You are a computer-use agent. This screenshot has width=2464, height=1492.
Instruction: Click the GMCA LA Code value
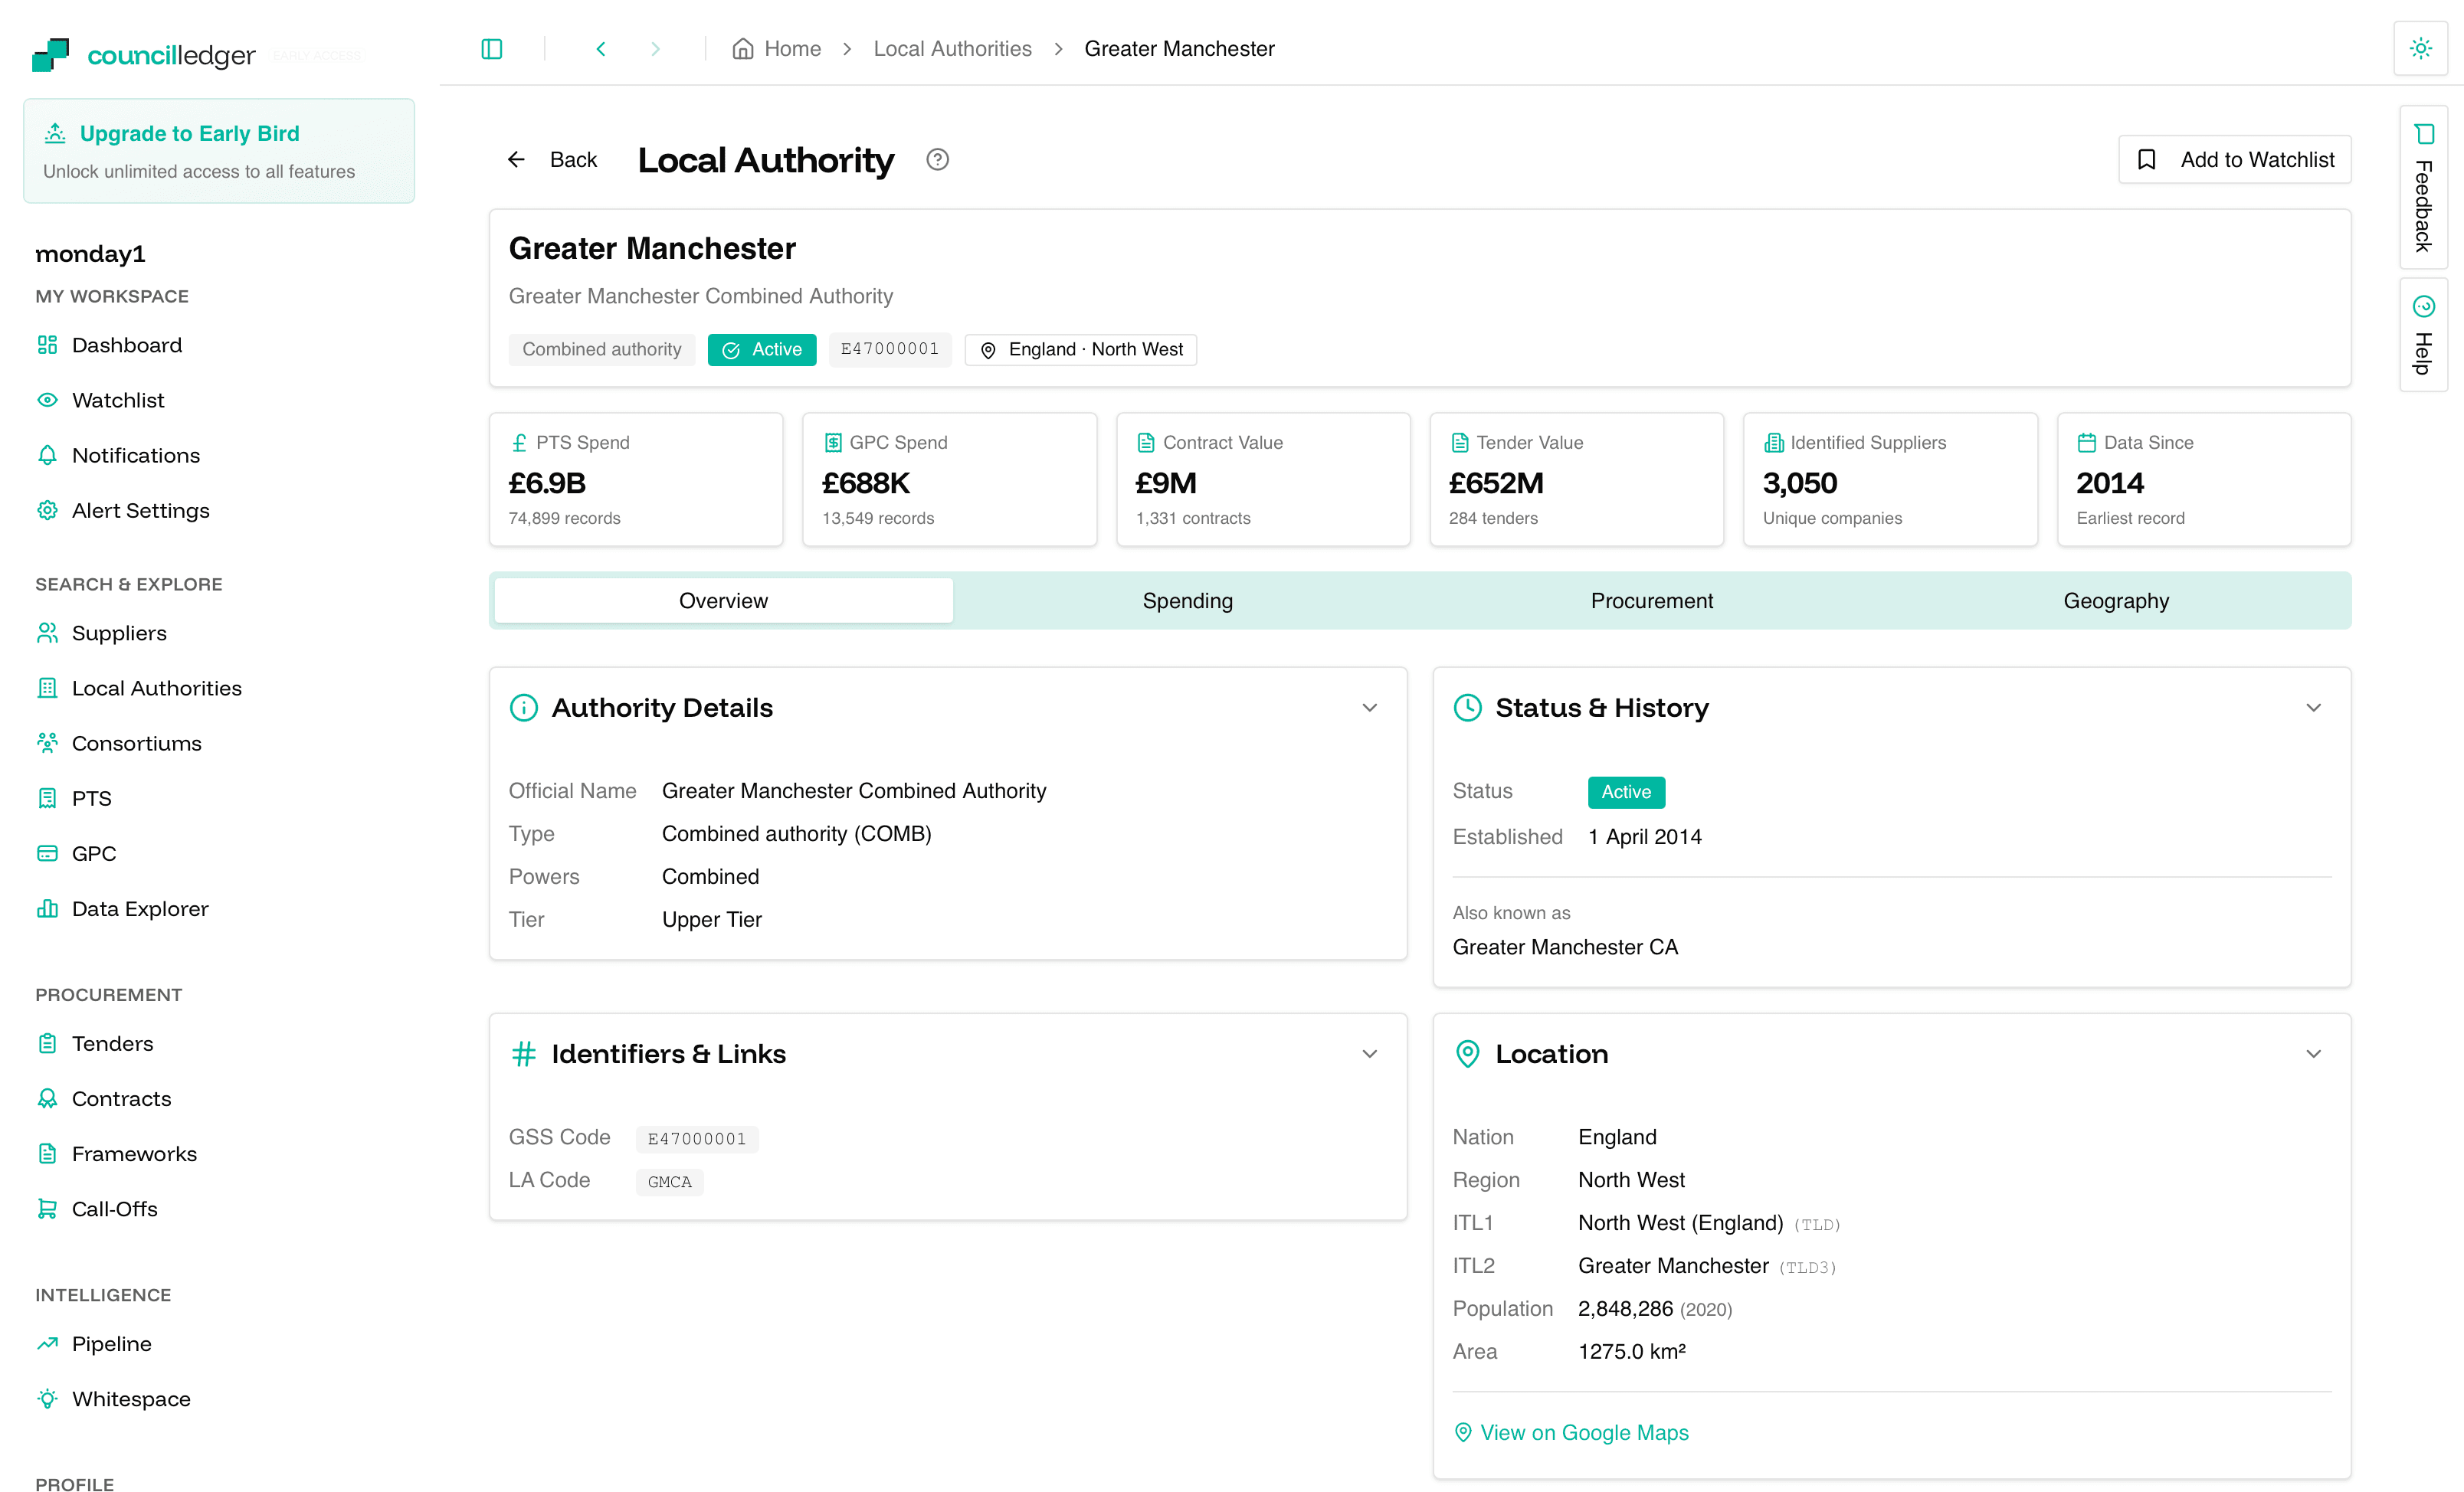pos(669,1182)
